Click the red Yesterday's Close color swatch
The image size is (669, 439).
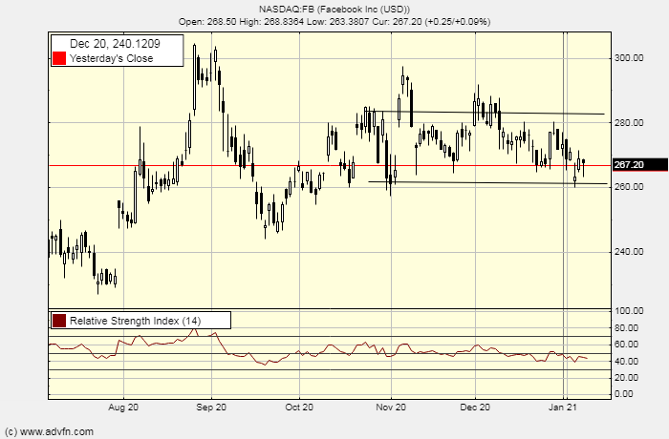pos(59,58)
